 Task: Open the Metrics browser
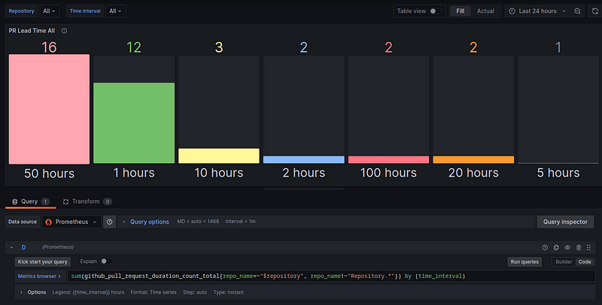tap(39, 276)
